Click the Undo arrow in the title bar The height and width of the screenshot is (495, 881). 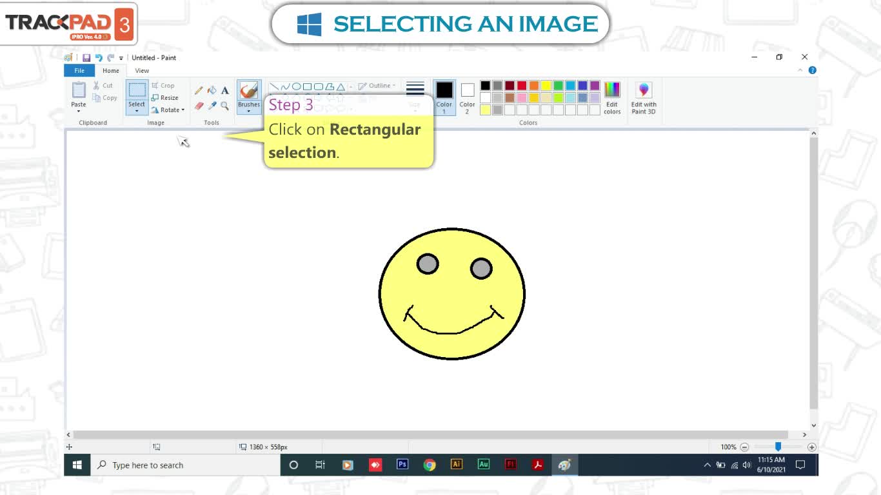point(99,58)
